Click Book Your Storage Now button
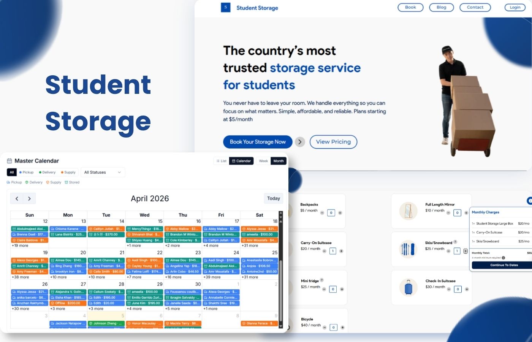The height and width of the screenshot is (342, 532). [258, 142]
